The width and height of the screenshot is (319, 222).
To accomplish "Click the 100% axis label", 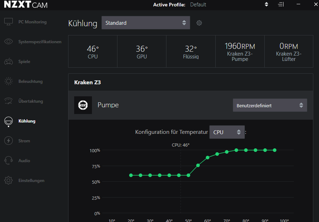I will click(95, 150).
